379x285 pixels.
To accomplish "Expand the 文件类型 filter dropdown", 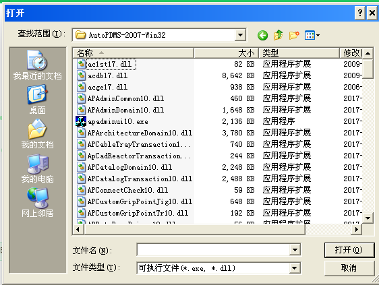I will (295, 268).
